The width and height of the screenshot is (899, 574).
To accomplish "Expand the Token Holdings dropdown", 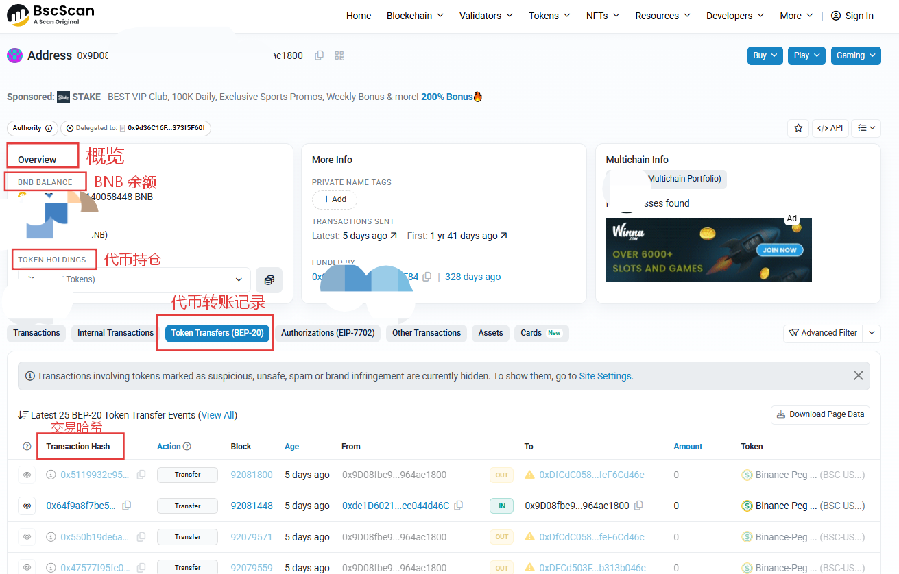I will coord(239,279).
